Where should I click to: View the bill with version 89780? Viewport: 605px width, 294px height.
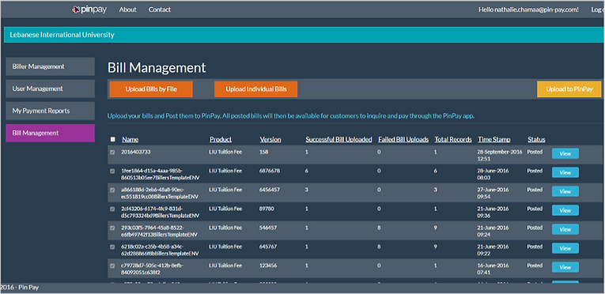[565, 210]
